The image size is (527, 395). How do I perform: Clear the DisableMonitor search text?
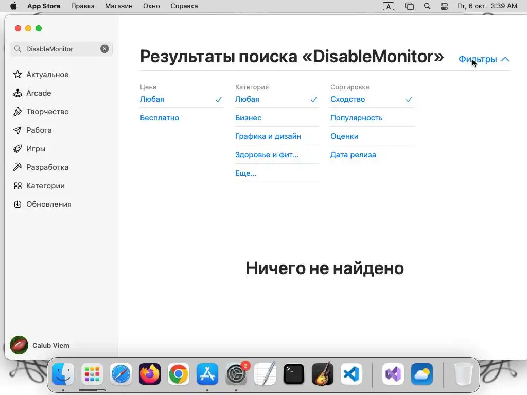[104, 49]
